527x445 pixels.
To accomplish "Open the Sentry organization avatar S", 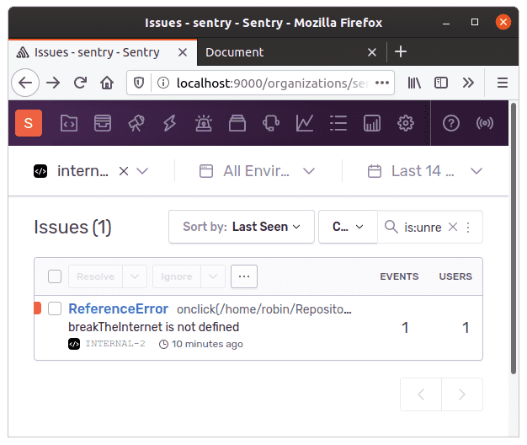I will click(x=29, y=123).
